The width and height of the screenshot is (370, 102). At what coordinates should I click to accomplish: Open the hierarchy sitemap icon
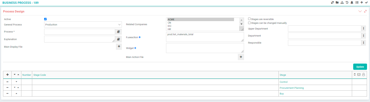point(342,2)
